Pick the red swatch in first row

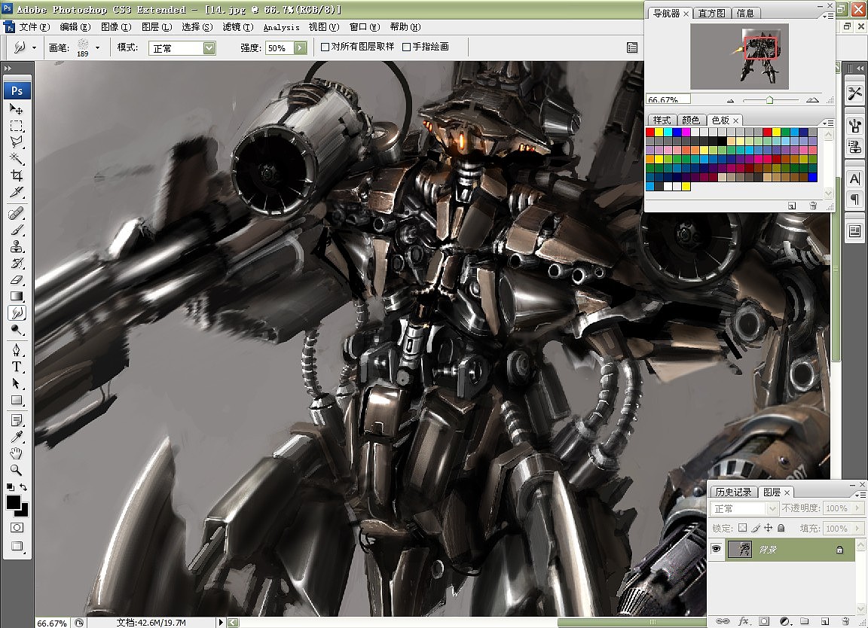coord(650,133)
